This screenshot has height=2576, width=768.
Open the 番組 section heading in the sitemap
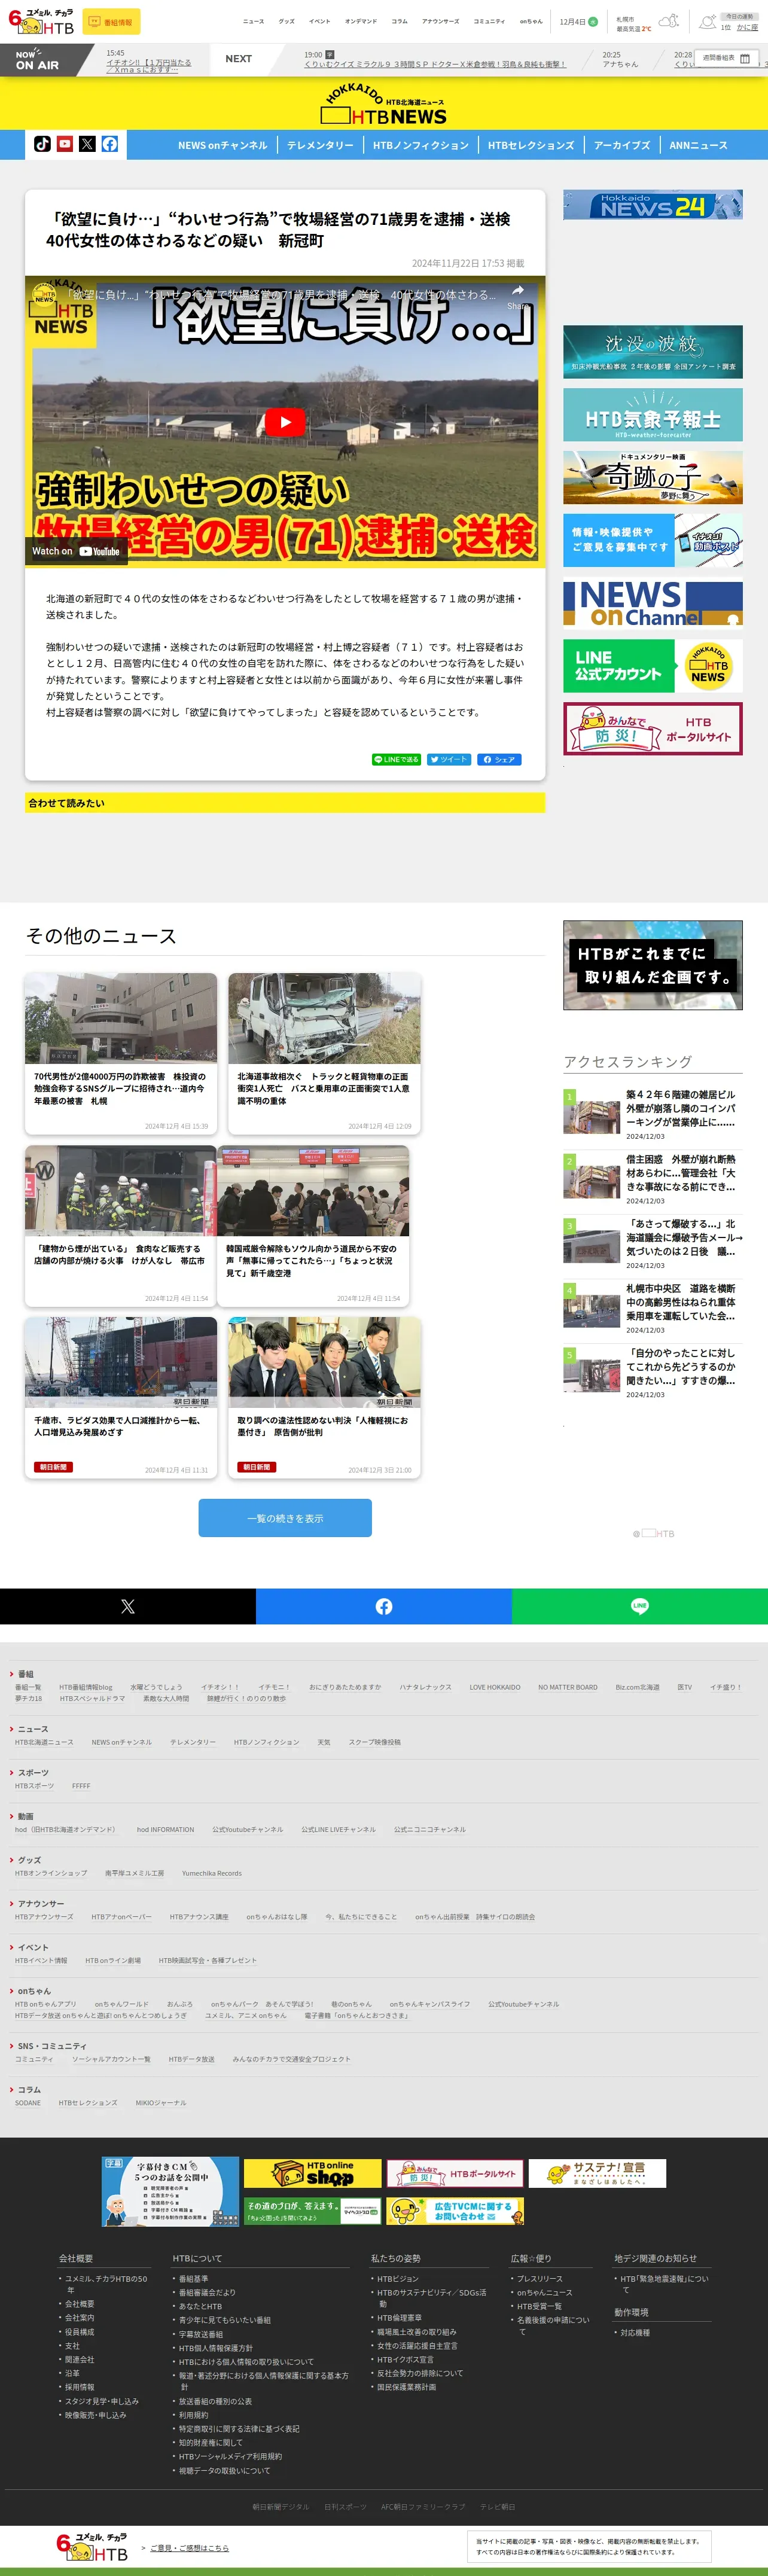pyautogui.click(x=26, y=1674)
